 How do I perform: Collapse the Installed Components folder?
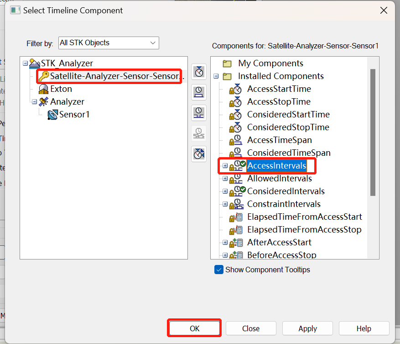pyautogui.click(x=216, y=76)
